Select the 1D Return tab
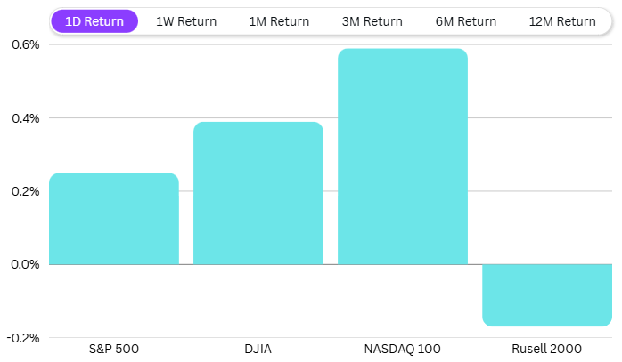Screen dimensions: 622x362 point(94,21)
